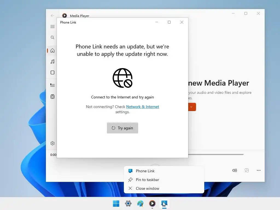Click 'Connect to the Internet and try again' text
The image size is (280, 210).
point(122,97)
